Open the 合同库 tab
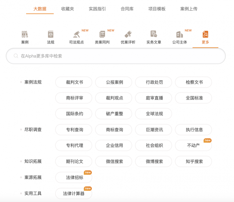The width and height of the screenshot is (234, 202). pos(127,9)
